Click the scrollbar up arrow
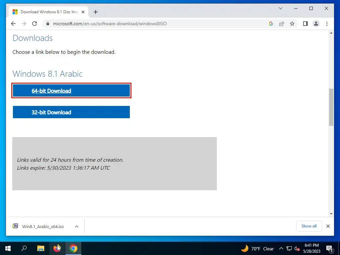Screen dimensions: 340x255 (331, 33)
